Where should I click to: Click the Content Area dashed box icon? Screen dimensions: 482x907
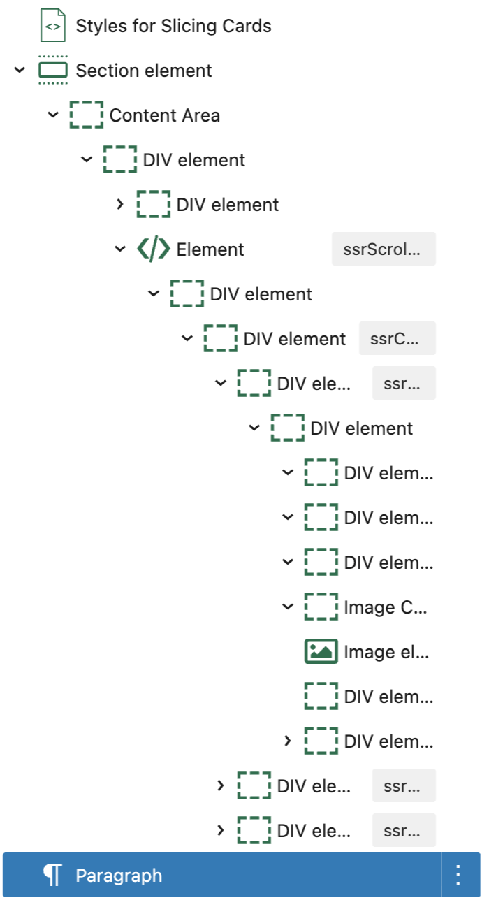click(x=86, y=115)
